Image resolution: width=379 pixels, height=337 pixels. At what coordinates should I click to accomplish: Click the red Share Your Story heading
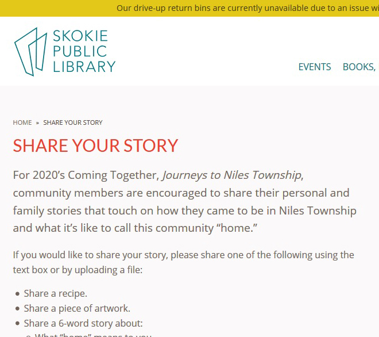click(x=95, y=145)
